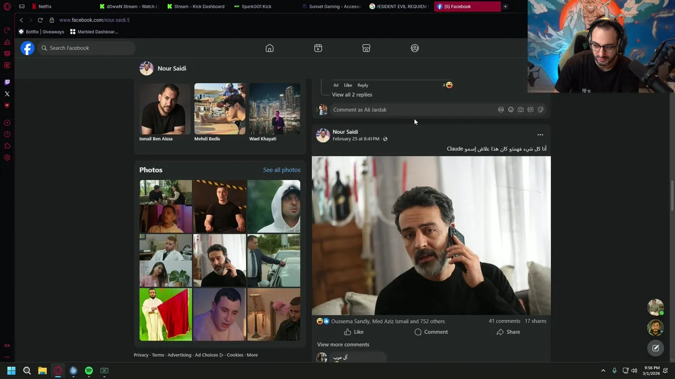Reload the page with the refresh button
Image resolution: width=675 pixels, height=379 pixels.
pyautogui.click(x=40, y=20)
